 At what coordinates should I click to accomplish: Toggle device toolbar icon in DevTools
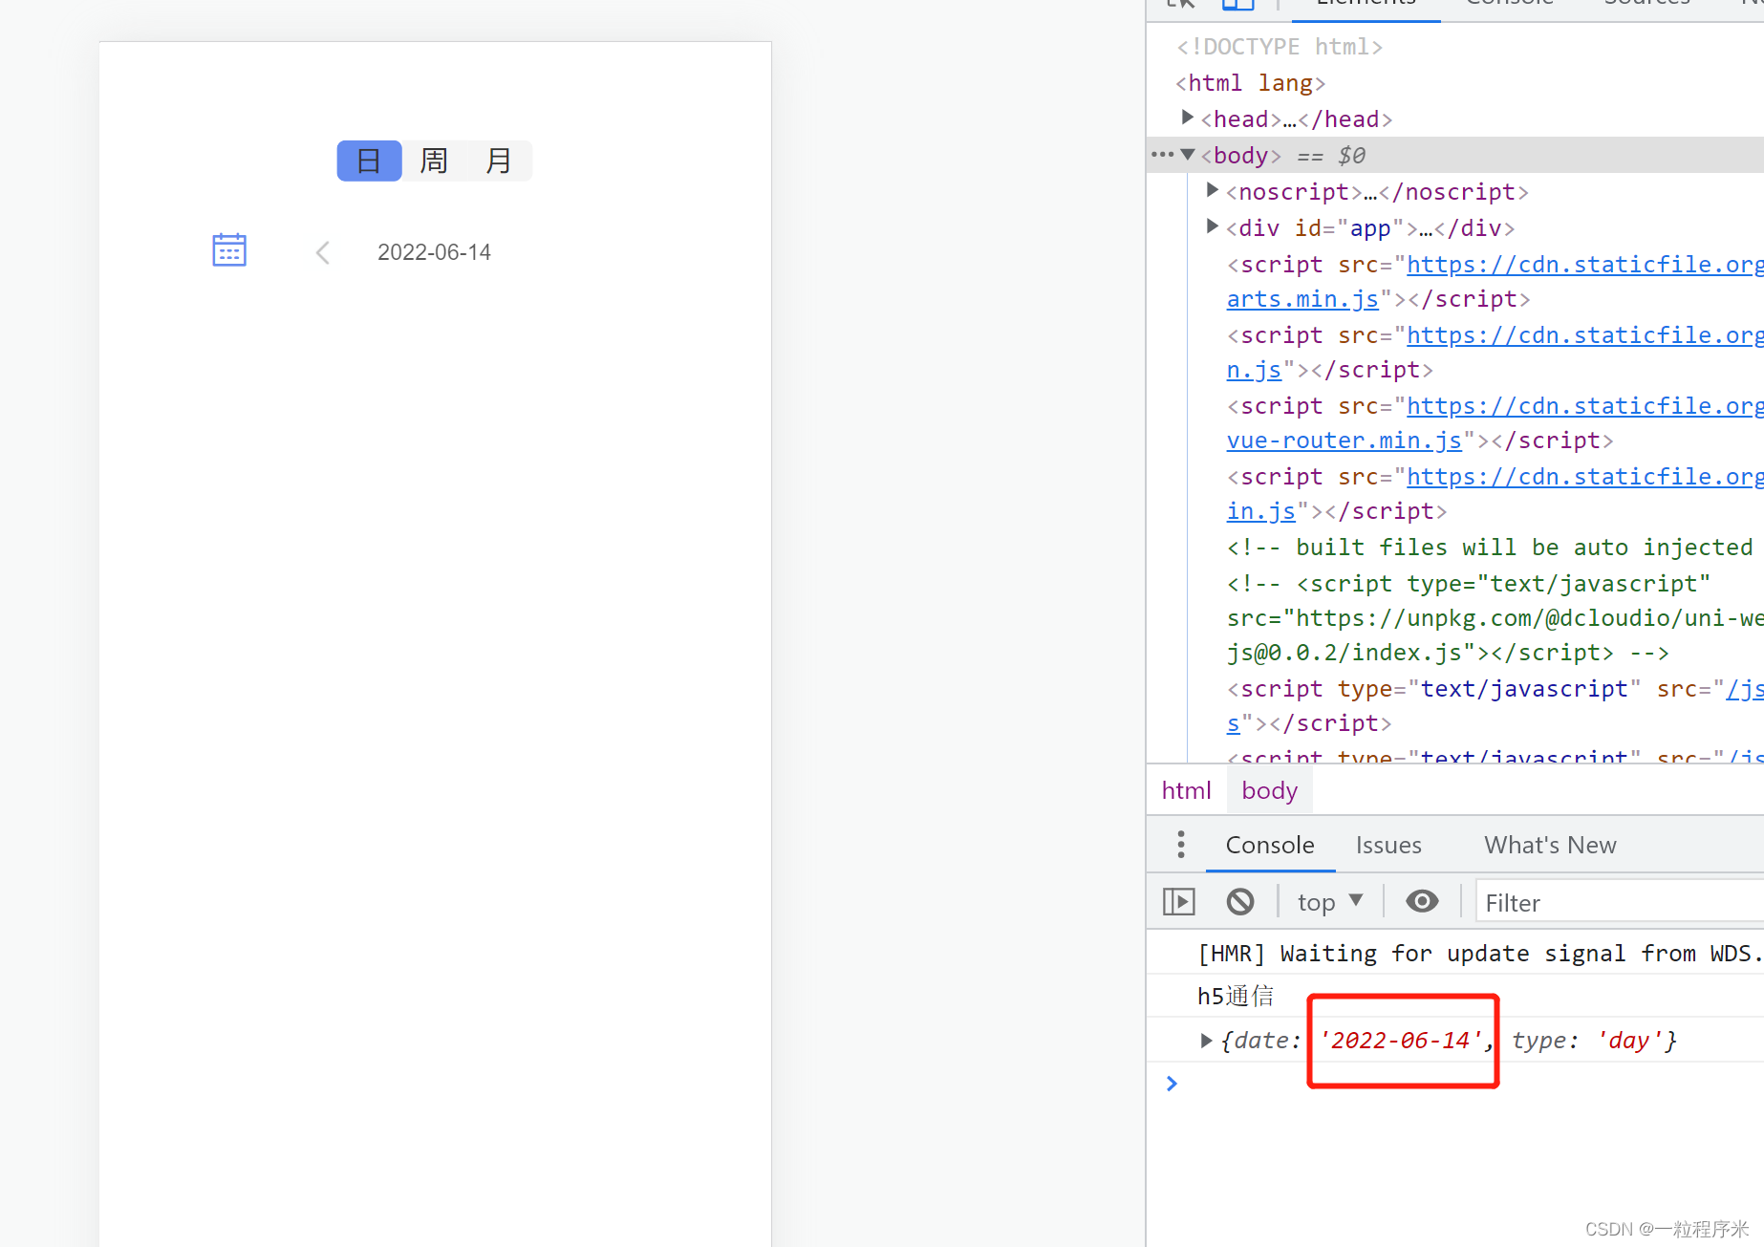point(1238,5)
